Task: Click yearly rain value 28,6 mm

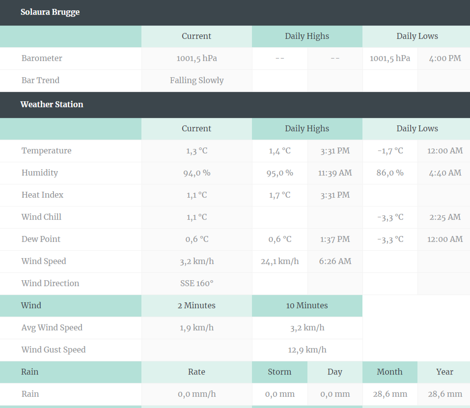Action: click(x=445, y=394)
